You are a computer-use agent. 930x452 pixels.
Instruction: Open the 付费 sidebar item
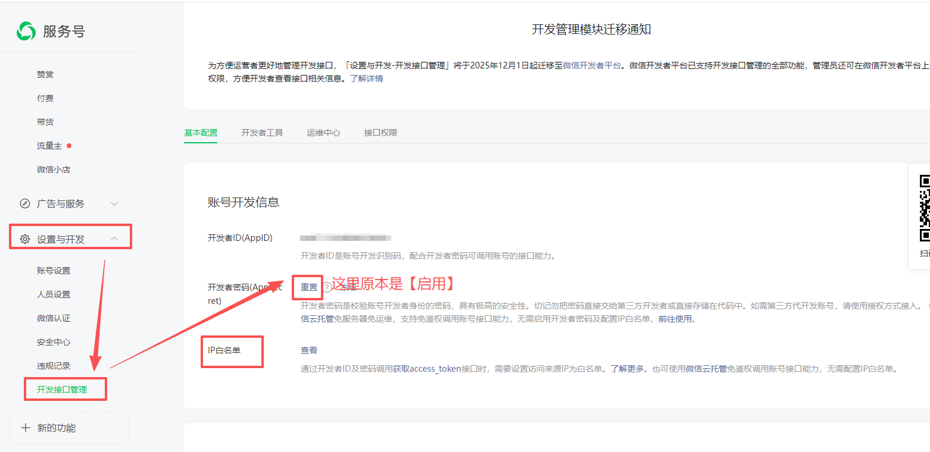(x=45, y=98)
